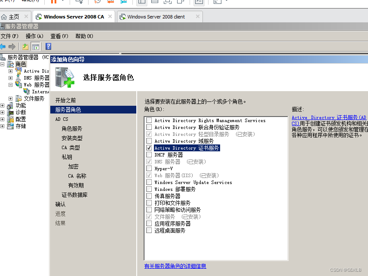Open help via blue question-mark icon

[48, 46]
